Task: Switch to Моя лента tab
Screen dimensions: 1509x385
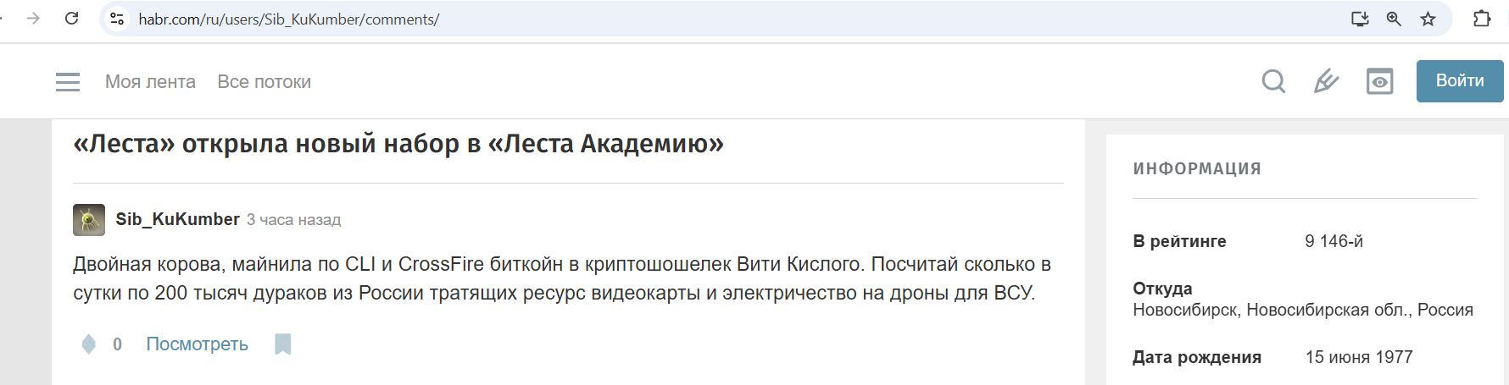Action: point(150,82)
